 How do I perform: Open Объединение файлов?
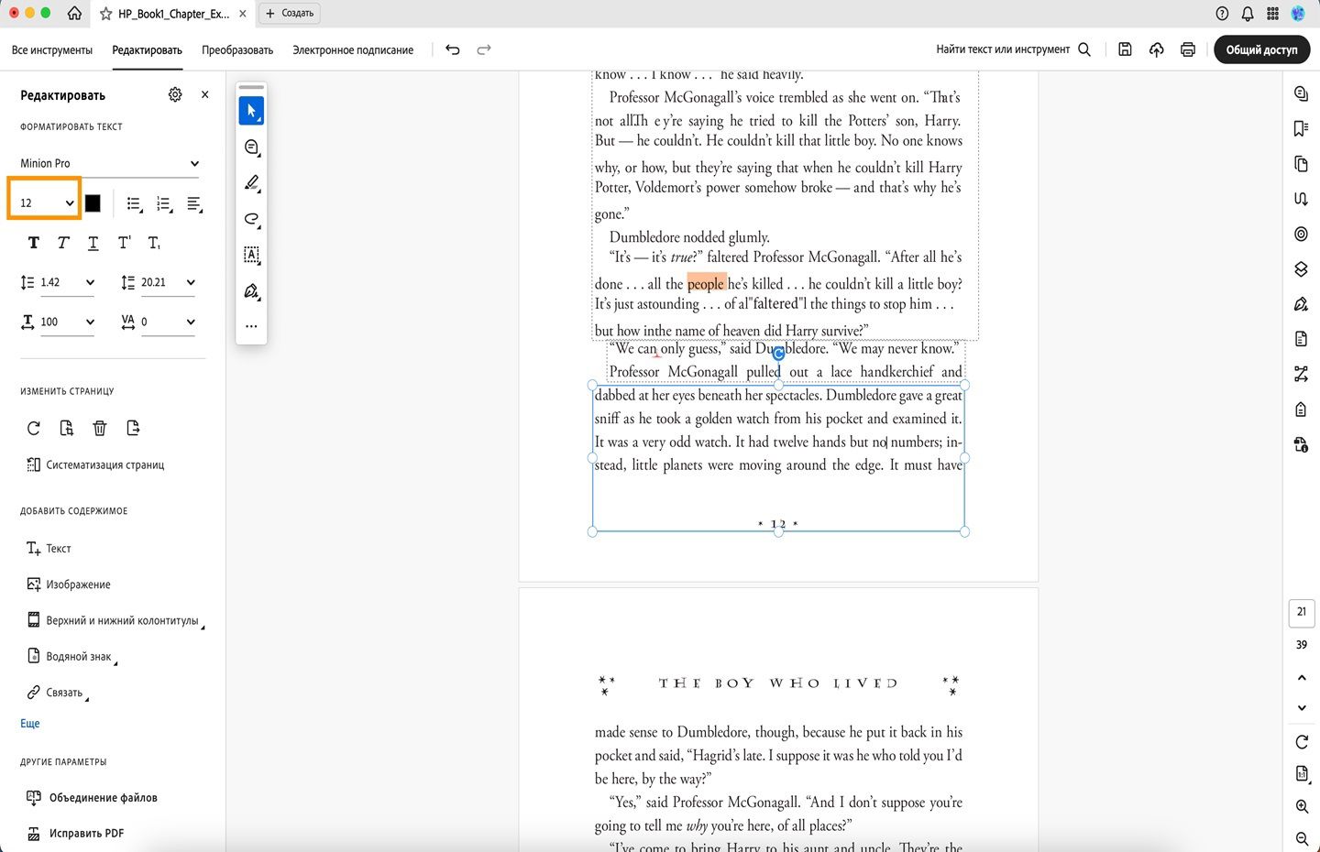[93, 798]
